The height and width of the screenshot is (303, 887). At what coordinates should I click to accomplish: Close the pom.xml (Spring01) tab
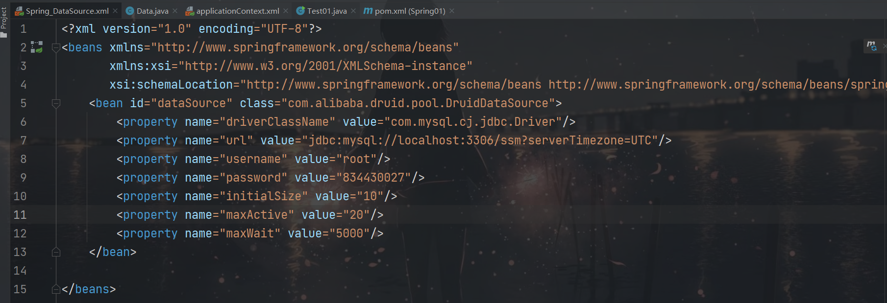[452, 11]
